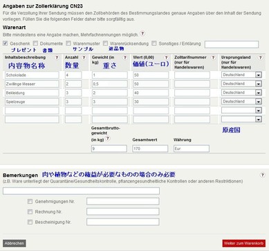
Task: Click the Zolltarifnummer field for Spielzeuge row
Action: coord(192,102)
